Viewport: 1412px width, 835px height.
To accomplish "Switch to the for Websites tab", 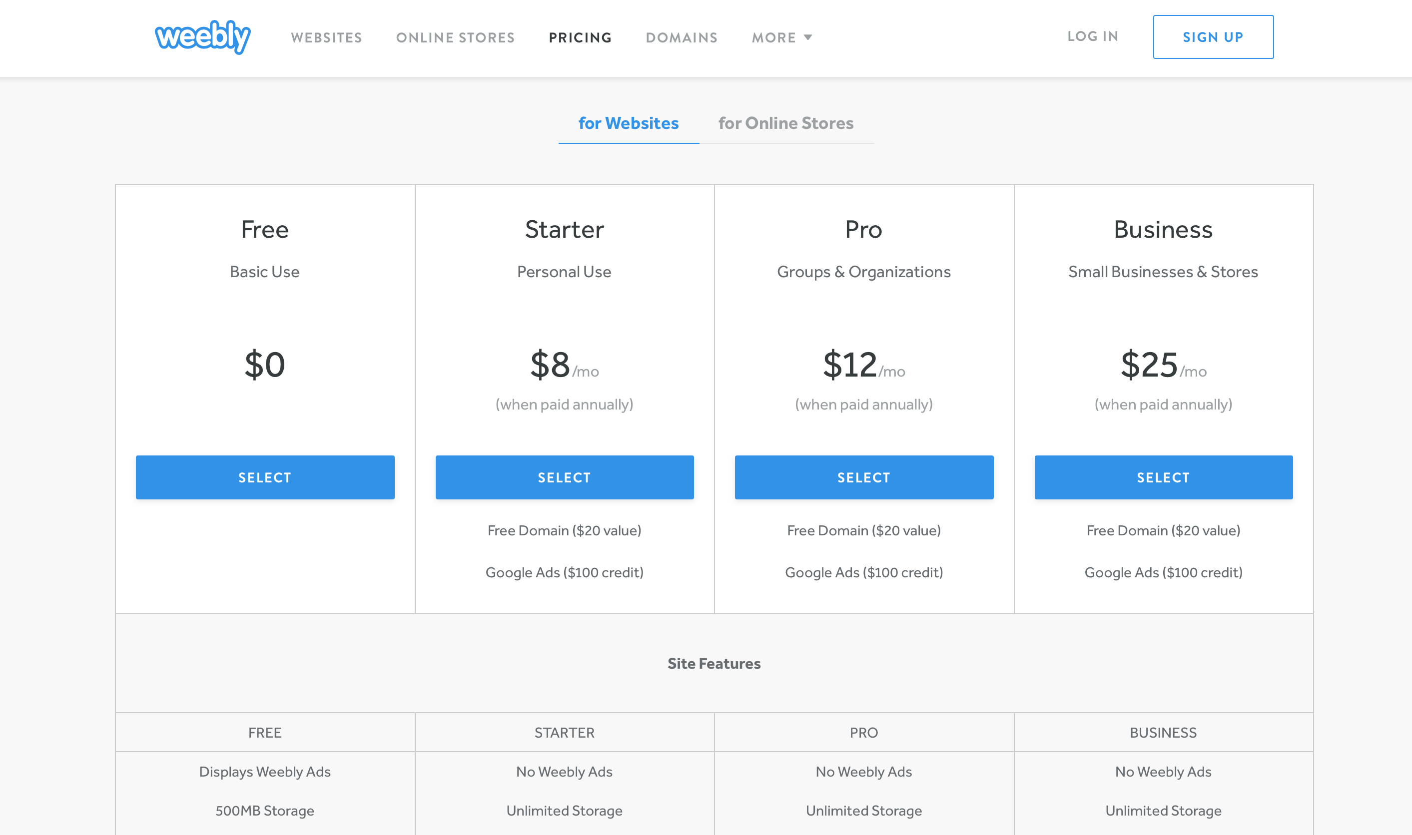I will pos(629,123).
